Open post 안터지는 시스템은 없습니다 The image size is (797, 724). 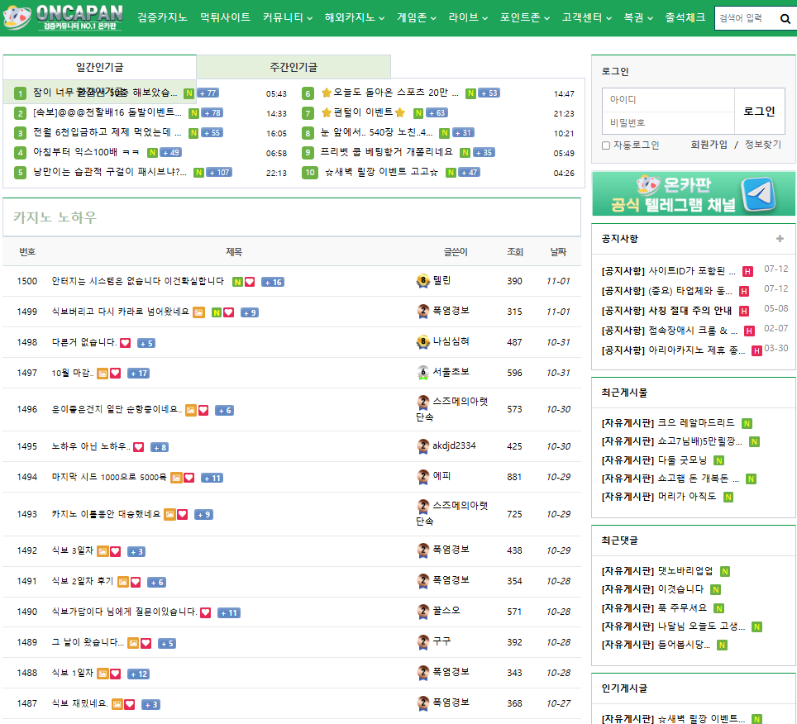click(x=137, y=282)
